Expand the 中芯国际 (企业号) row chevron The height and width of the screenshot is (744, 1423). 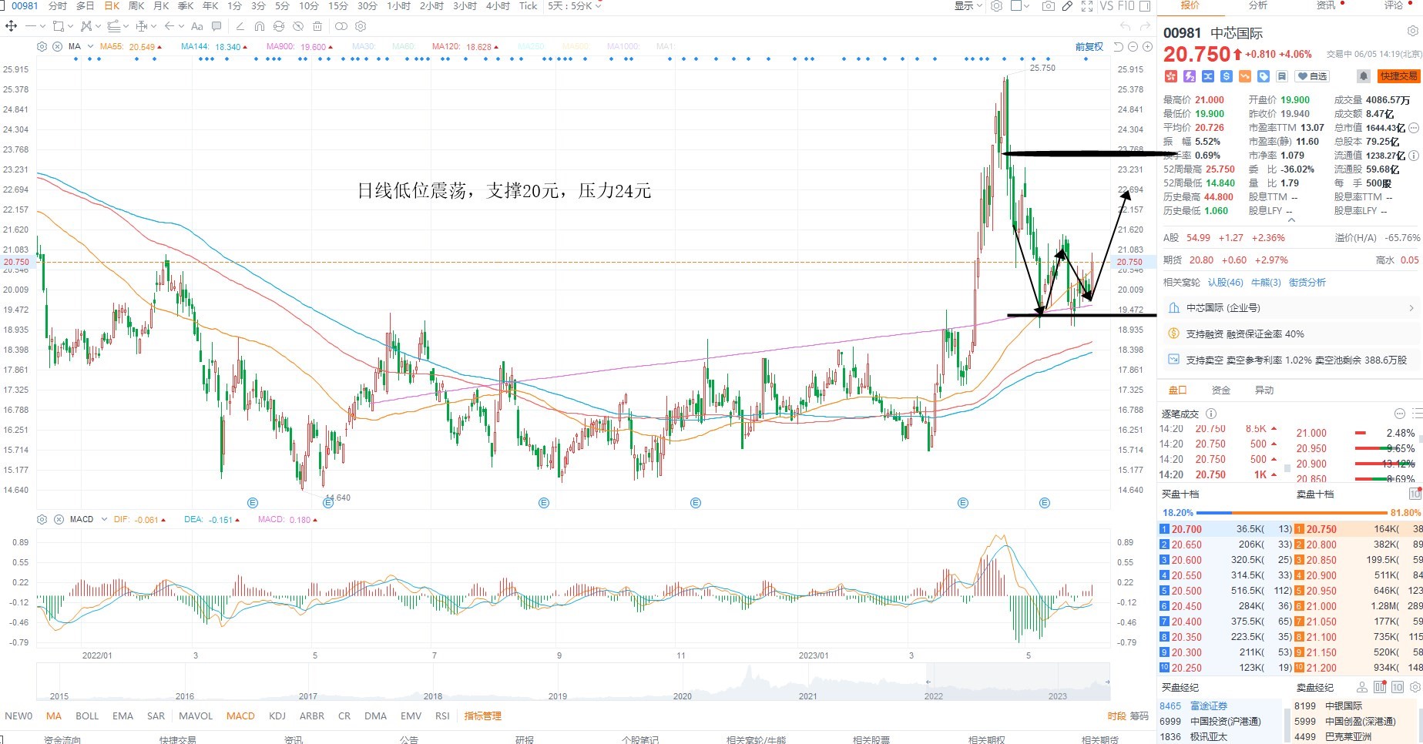pos(1411,308)
